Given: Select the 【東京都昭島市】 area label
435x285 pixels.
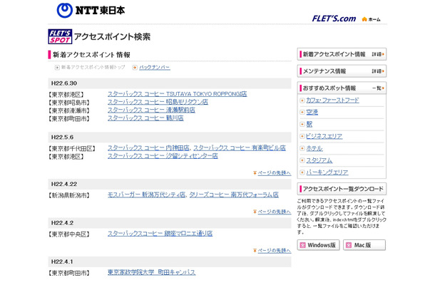Looking at the screenshot, I should tap(69, 103).
